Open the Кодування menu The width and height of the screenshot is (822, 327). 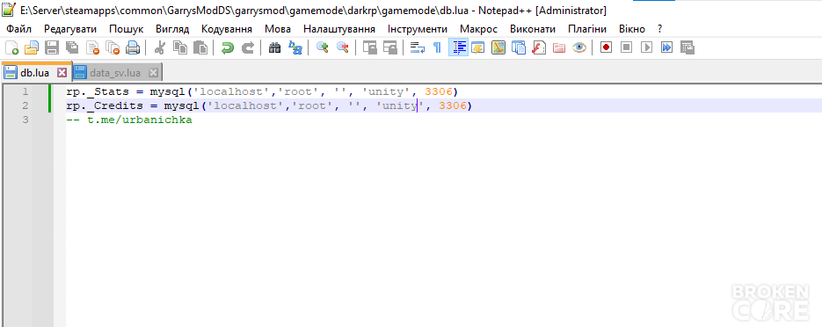227,29
